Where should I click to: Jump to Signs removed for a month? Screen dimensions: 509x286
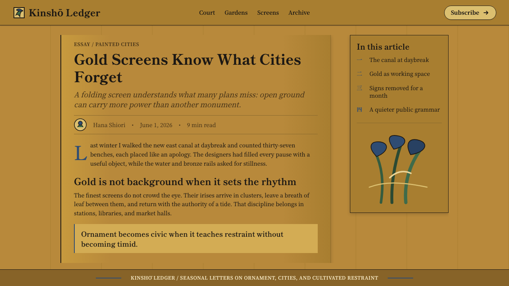click(396, 92)
